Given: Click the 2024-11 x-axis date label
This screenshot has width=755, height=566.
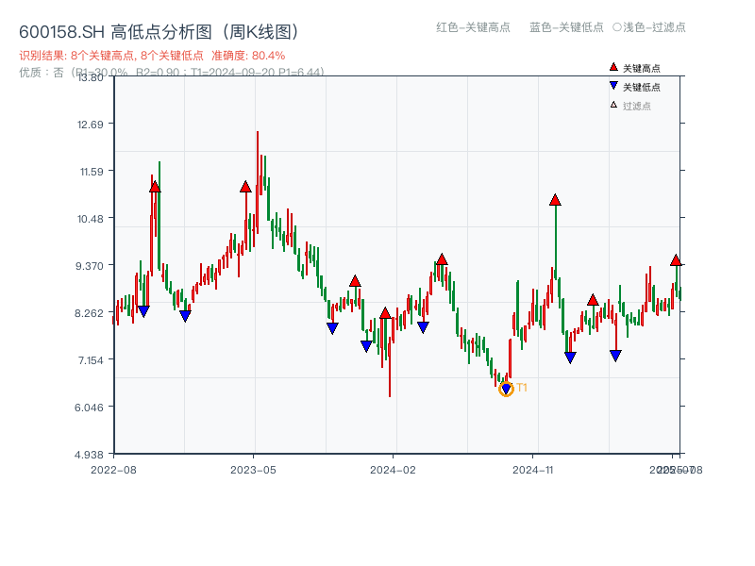Looking at the screenshot, I should click(534, 468).
